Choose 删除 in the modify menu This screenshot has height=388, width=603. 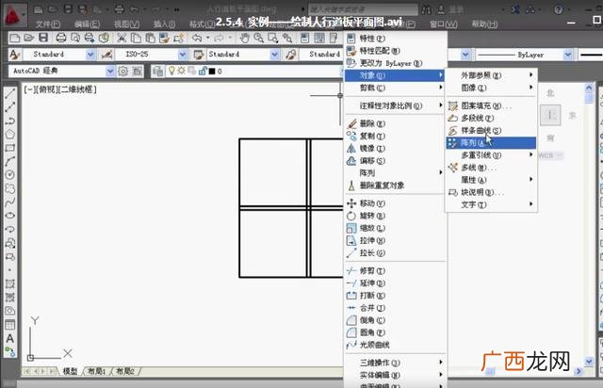pyautogui.click(x=396, y=123)
